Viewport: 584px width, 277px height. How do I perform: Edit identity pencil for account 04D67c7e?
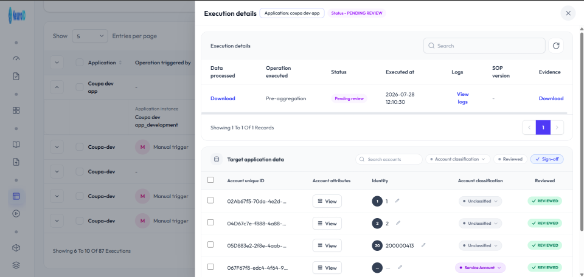pos(398,223)
